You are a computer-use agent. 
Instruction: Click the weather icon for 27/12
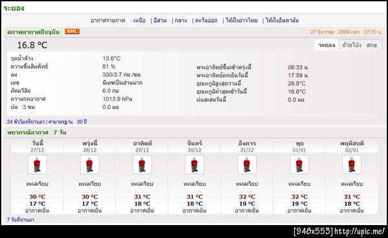pos(38,164)
